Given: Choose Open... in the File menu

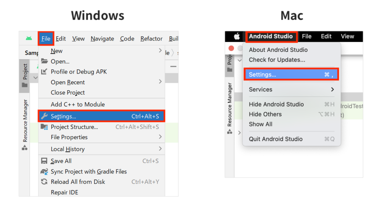Looking at the screenshot, I should (x=101, y=61).
